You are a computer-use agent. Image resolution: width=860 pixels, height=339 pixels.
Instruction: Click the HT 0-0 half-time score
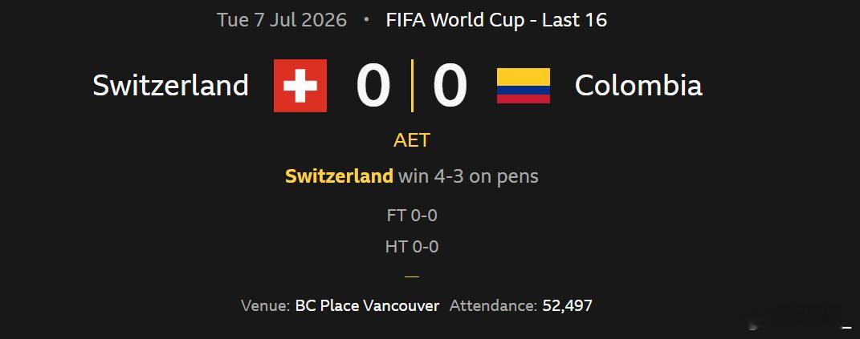[412, 247]
